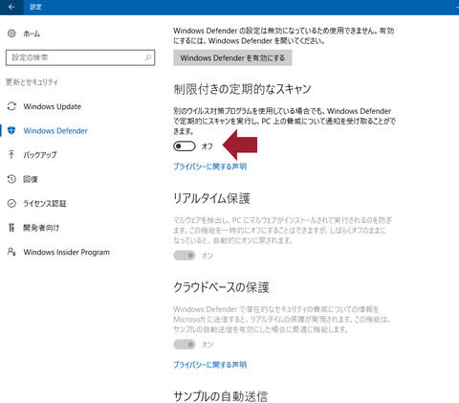Open privacy statement link under cloud protection
The width and height of the screenshot is (459, 403).
point(209,365)
